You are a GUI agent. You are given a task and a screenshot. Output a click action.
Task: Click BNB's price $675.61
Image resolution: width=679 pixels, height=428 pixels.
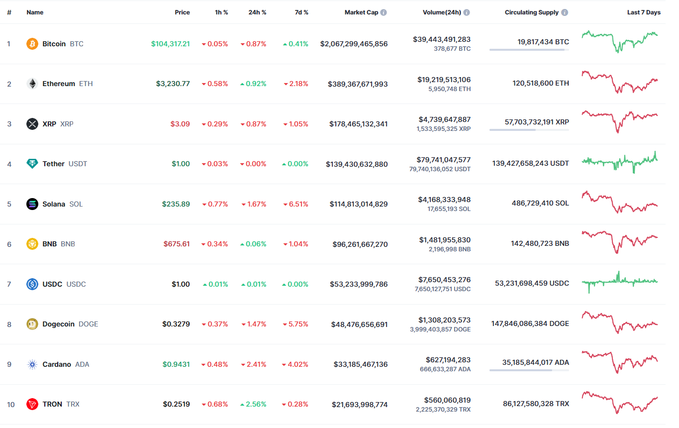coord(177,244)
